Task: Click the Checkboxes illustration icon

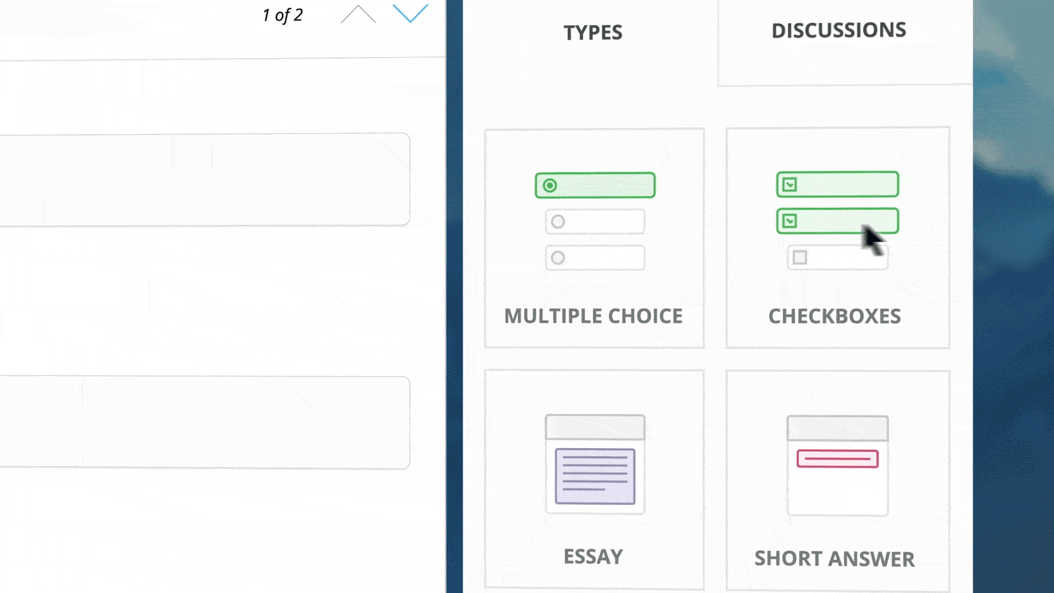Action: [838, 220]
